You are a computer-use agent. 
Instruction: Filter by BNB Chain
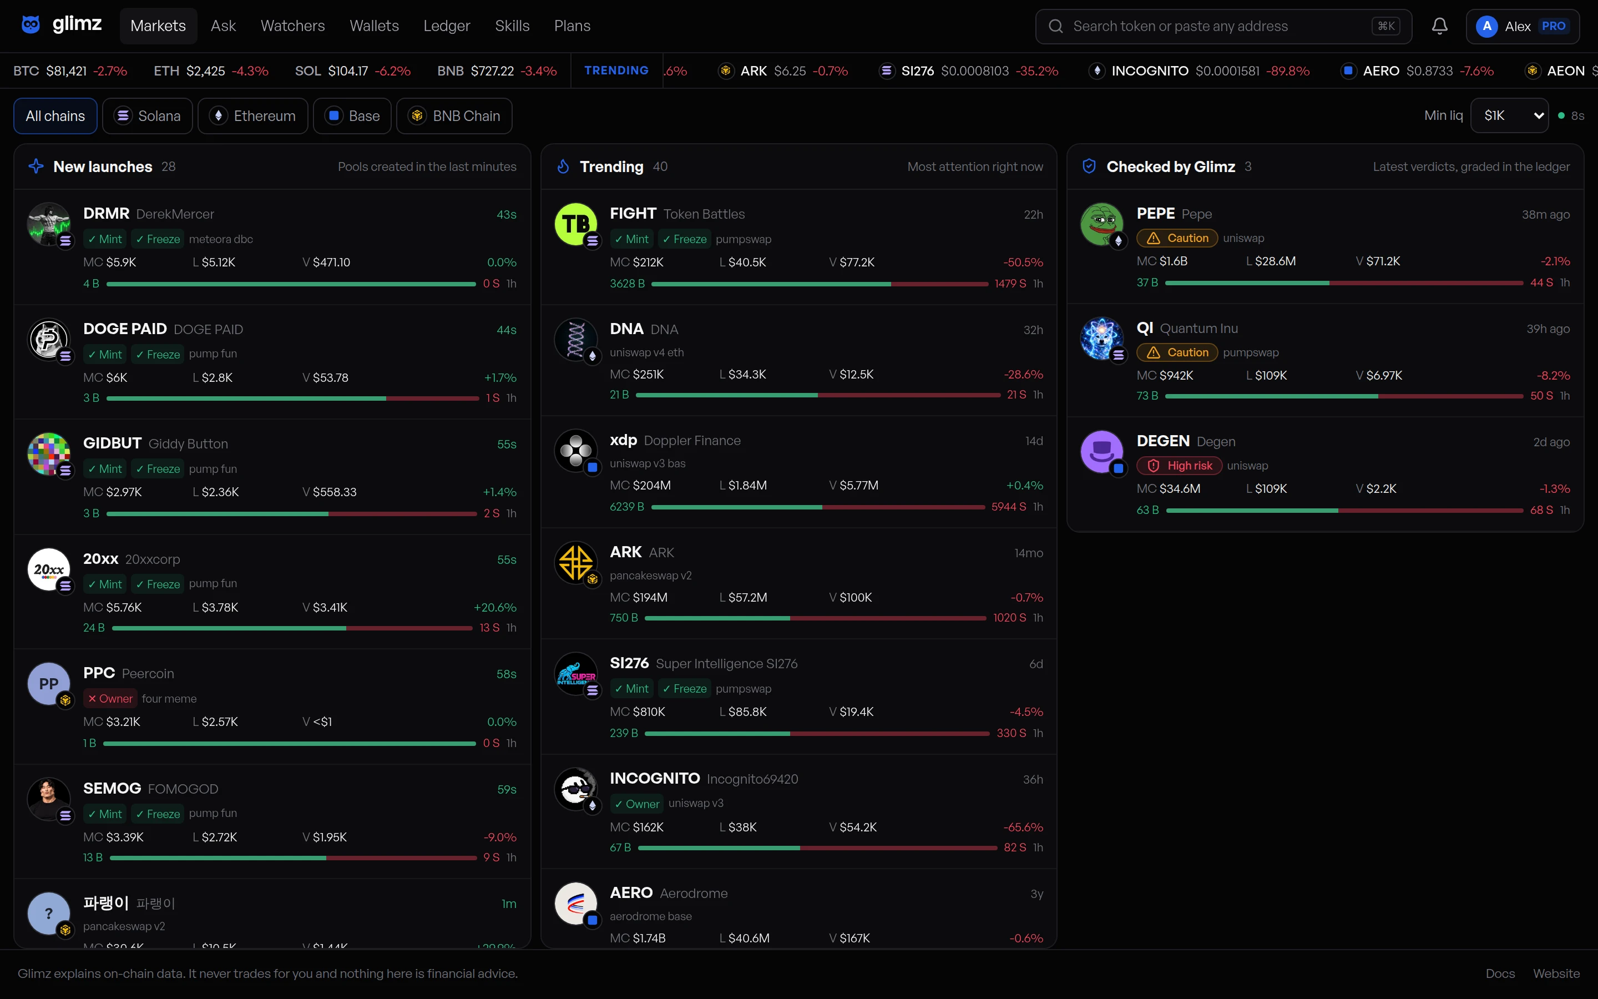pyautogui.click(x=454, y=115)
